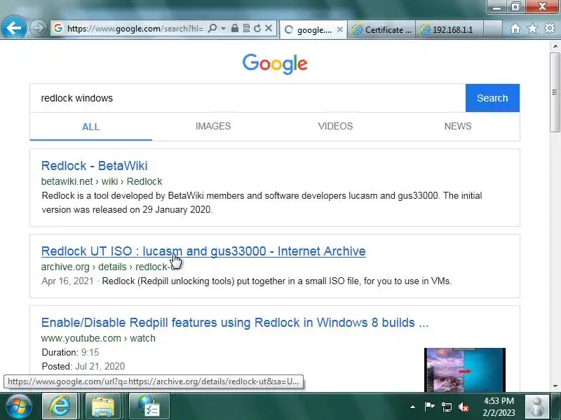The image size is (561, 420).
Task: Open the IE Tools gear menu
Action: tap(550, 28)
